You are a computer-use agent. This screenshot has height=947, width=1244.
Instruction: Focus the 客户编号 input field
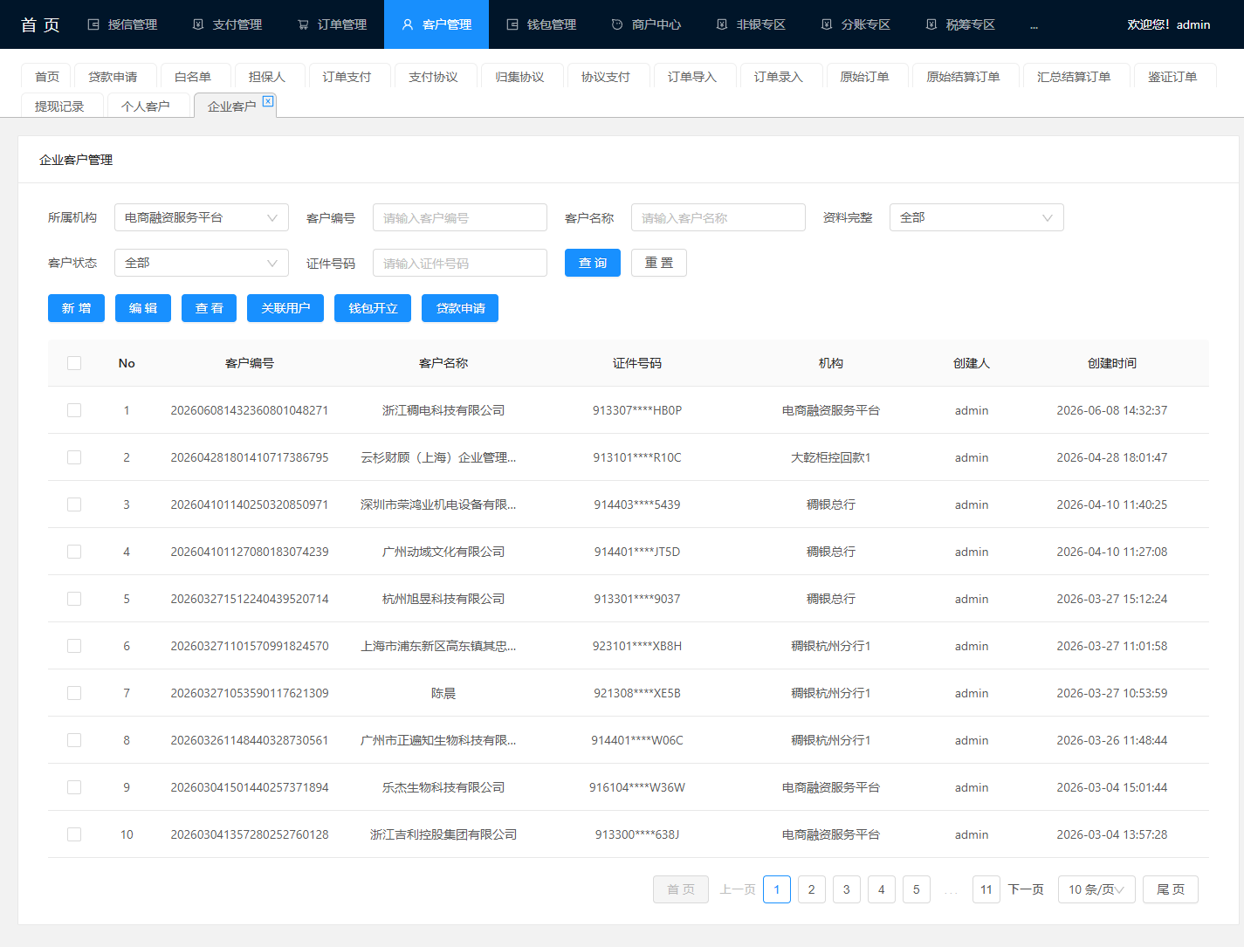click(x=460, y=217)
